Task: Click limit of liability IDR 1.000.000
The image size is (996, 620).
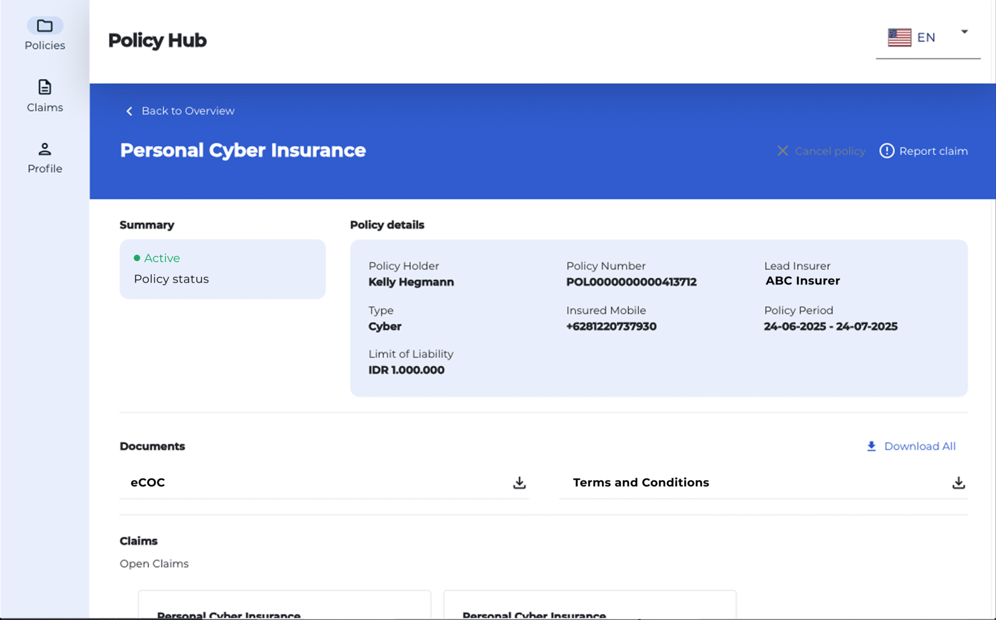Action: 406,370
